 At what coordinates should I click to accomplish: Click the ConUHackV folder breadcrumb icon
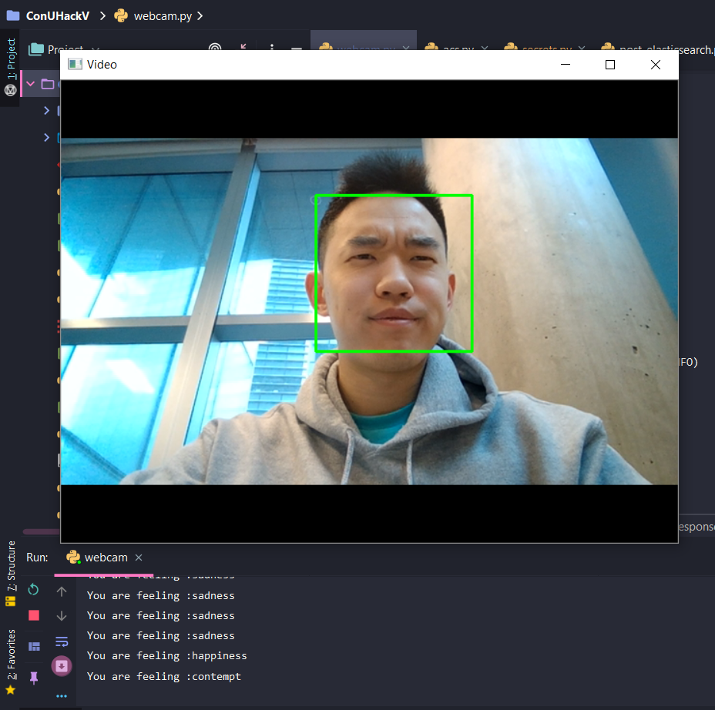[13, 15]
